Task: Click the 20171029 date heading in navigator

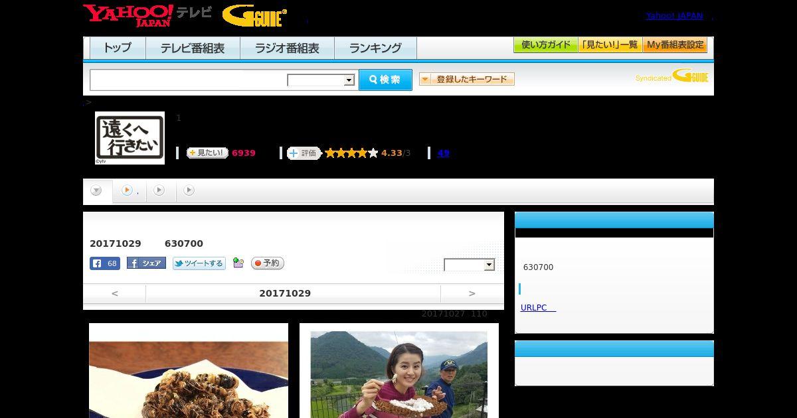Action: pyautogui.click(x=285, y=293)
